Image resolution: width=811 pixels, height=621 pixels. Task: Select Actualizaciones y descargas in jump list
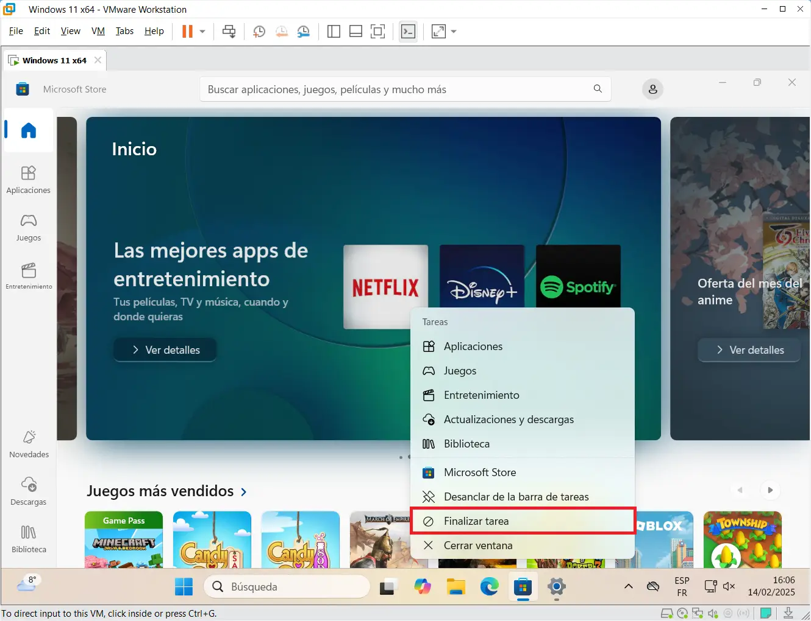[x=522, y=419]
